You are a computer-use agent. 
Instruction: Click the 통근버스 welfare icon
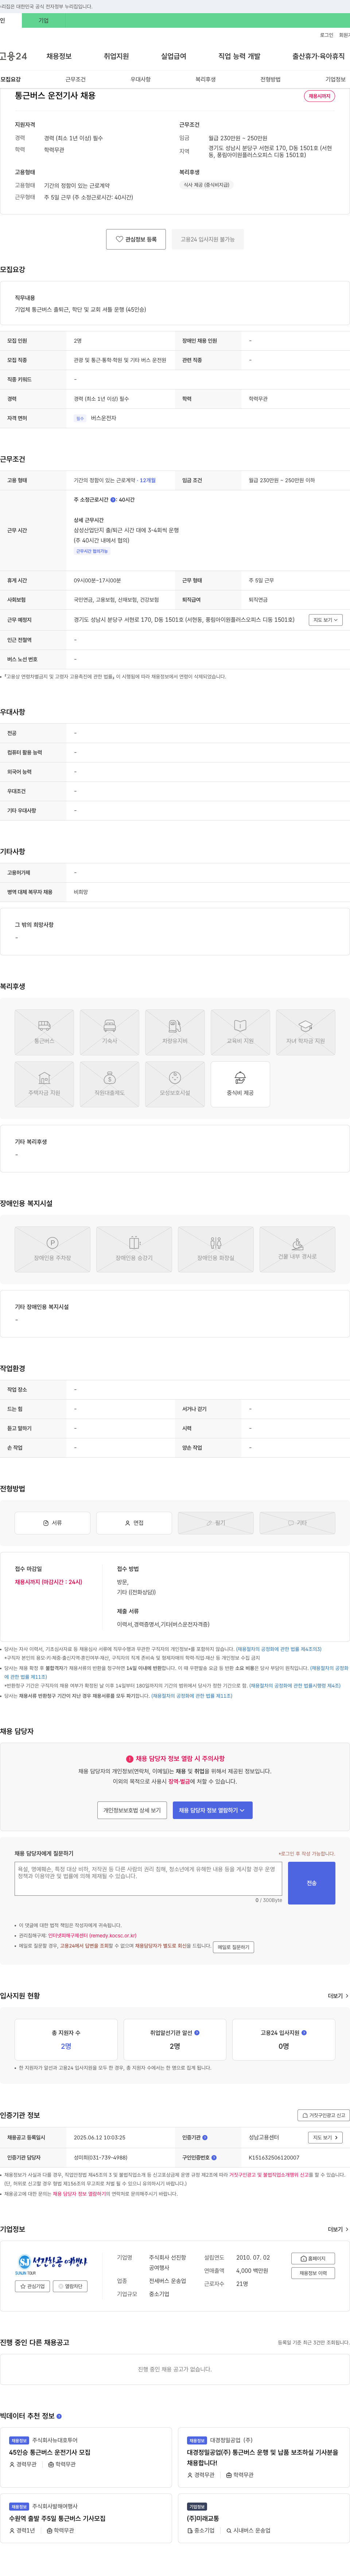pos(44,1032)
